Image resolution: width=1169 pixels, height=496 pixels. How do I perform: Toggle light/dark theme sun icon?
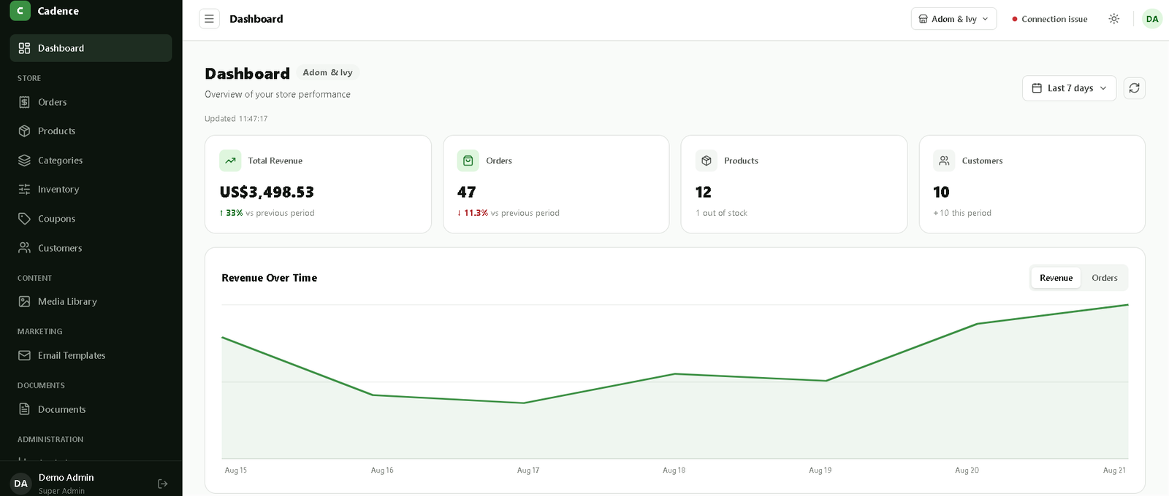1113,19
